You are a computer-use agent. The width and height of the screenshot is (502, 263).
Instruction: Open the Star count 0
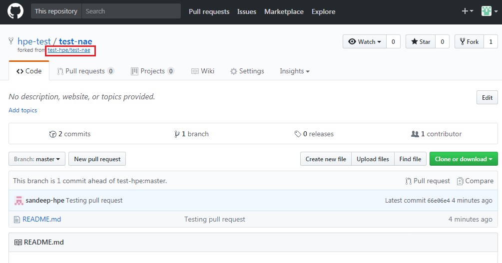click(442, 41)
